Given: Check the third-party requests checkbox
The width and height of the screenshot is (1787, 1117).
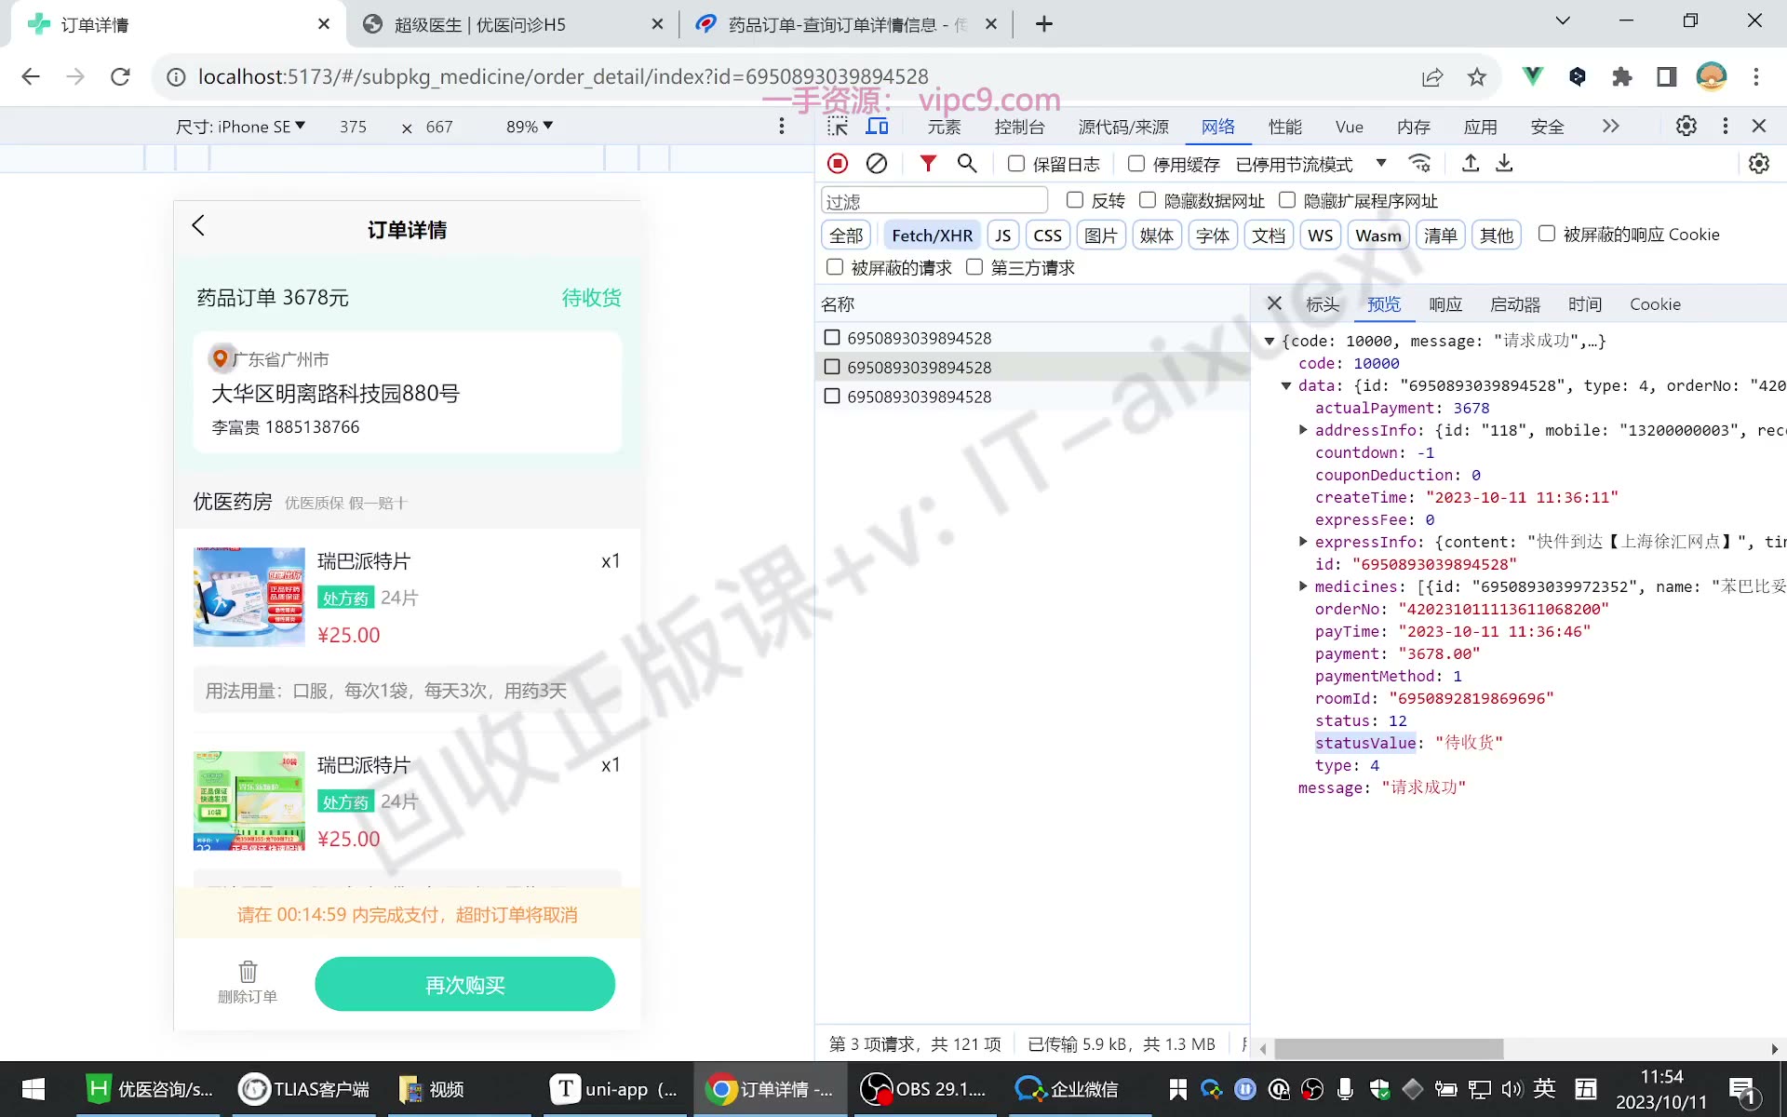Looking at the screenshot, I should (974, 267).
